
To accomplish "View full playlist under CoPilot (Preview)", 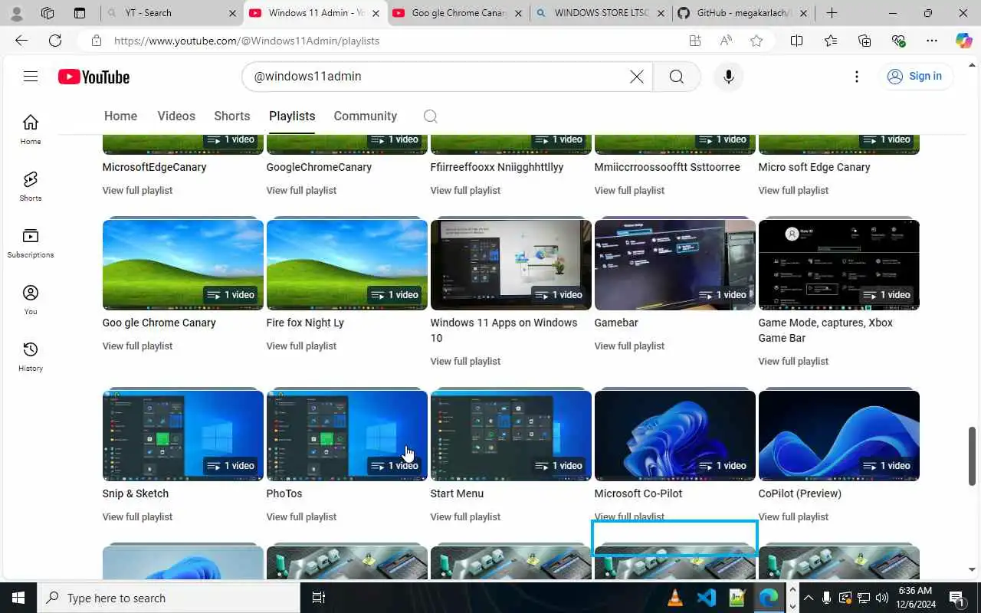I will pyautogui.click(x=793, y=516).
